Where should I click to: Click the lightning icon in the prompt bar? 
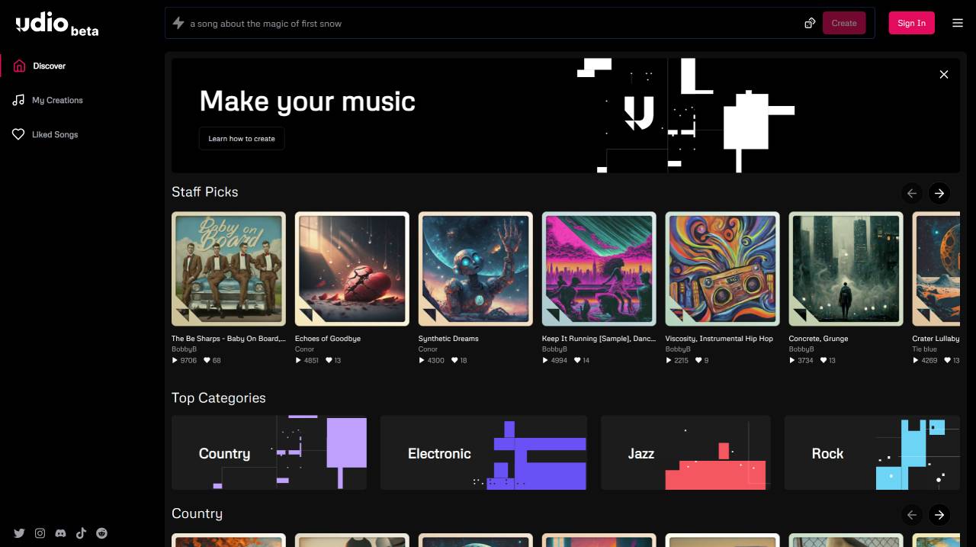pos(178,23)
